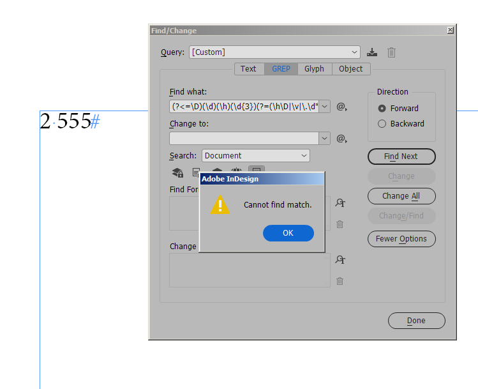Viewport: 478px width, 389px height.
Task: Click the disabled Change/Find button
Action: (401, 216)
